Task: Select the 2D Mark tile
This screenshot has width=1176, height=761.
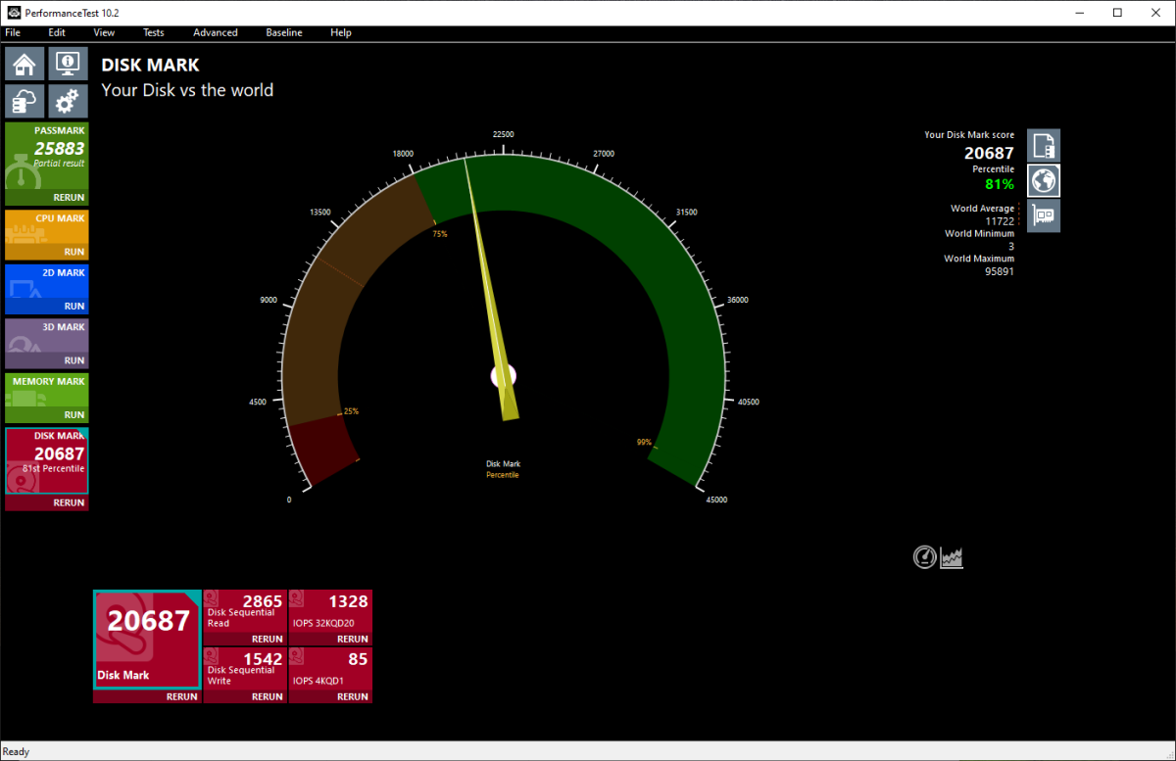Action: click(x=47, y=282)
